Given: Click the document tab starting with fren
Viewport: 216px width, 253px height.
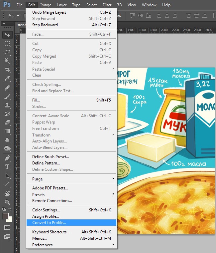Looking at the screenshot, I should click(x=21, y=25).
